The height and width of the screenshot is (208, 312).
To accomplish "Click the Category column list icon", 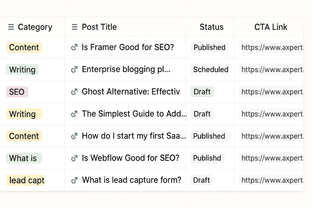I will (x=11, y=27).
